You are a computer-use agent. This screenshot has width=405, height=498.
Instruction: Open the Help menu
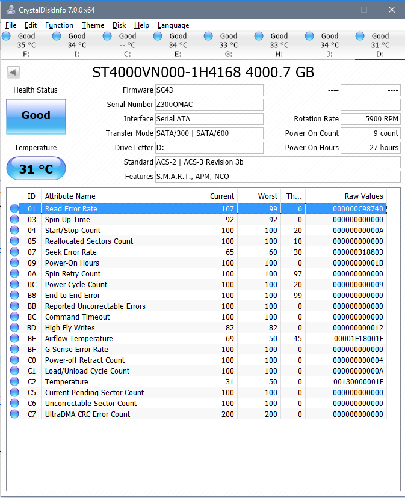tap(141, 25)
